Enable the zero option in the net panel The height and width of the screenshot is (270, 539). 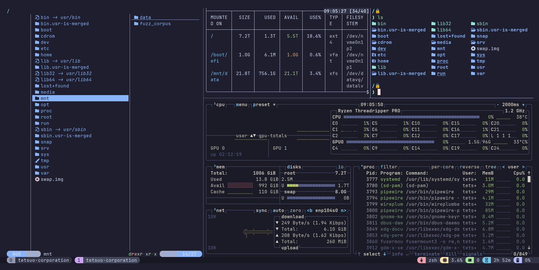[295, 210]
